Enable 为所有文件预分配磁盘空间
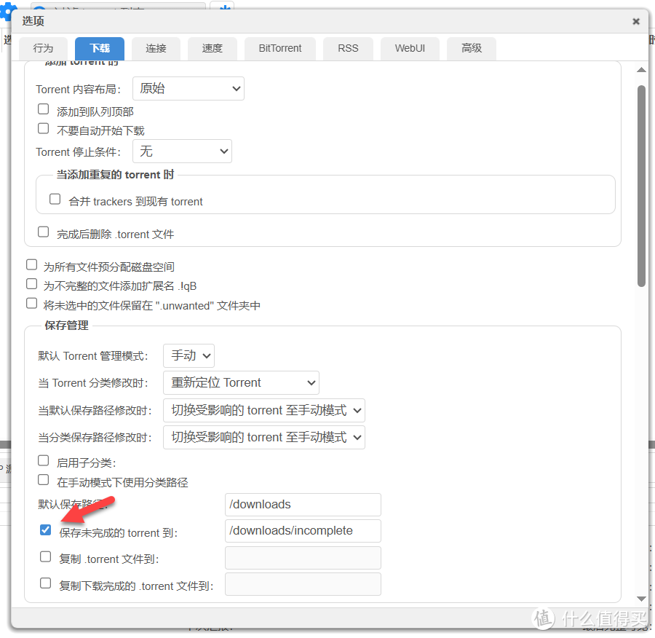655x638 pixels. 32,264
